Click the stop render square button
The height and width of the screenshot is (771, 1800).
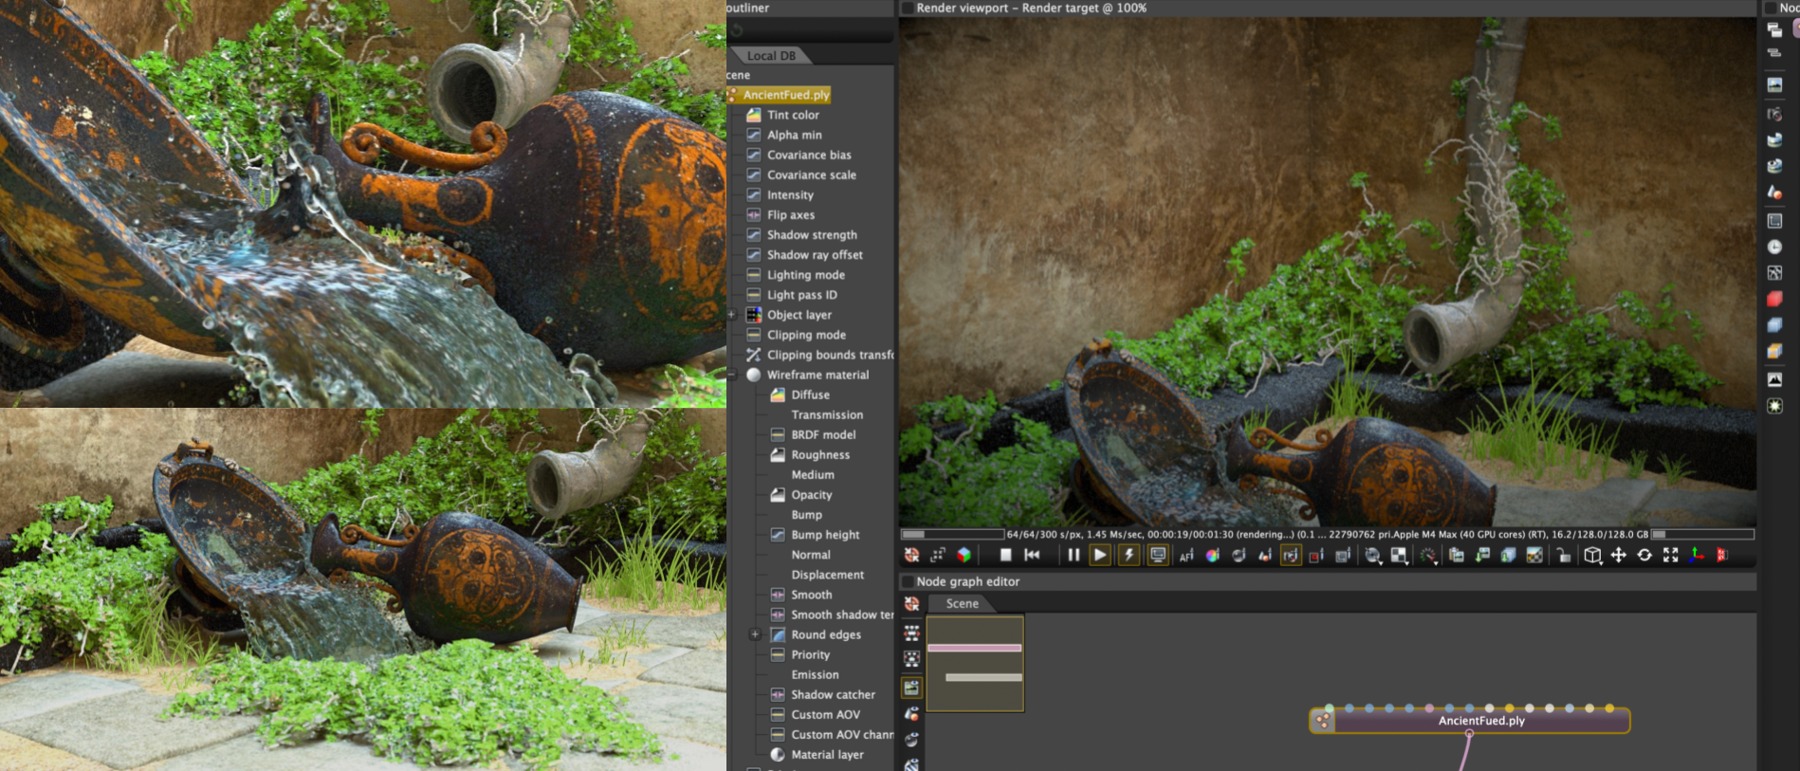coord(1005,556)
